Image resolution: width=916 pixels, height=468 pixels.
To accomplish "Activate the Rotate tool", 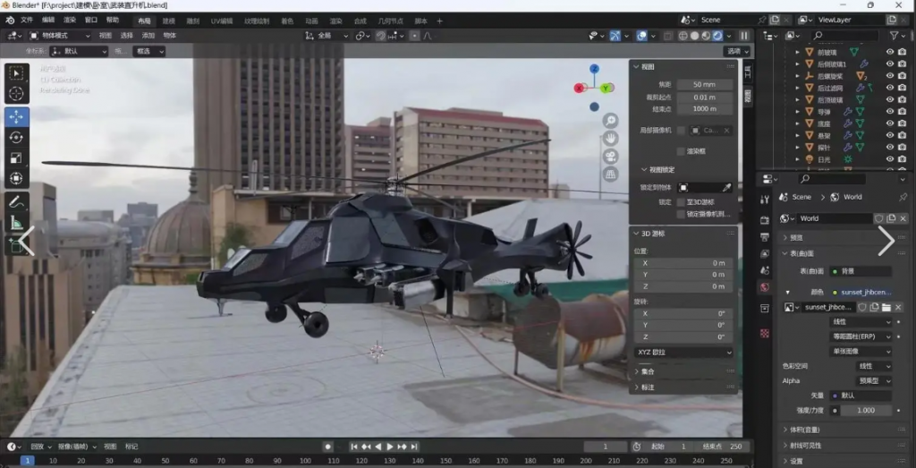I will click(x=17, y=137).
